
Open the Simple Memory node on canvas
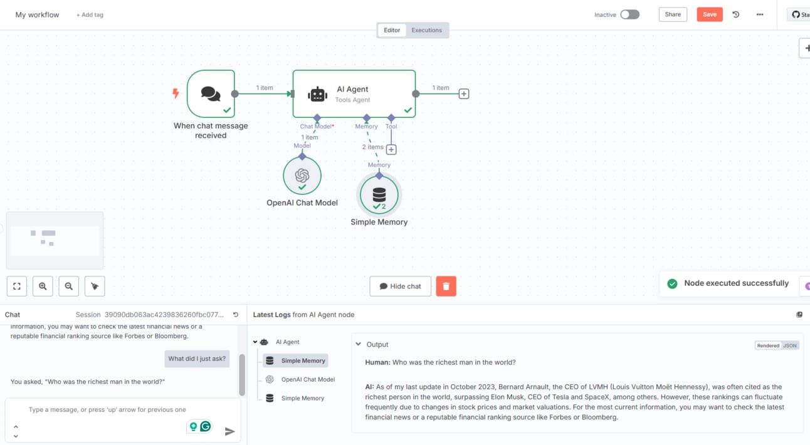[379, 195]
